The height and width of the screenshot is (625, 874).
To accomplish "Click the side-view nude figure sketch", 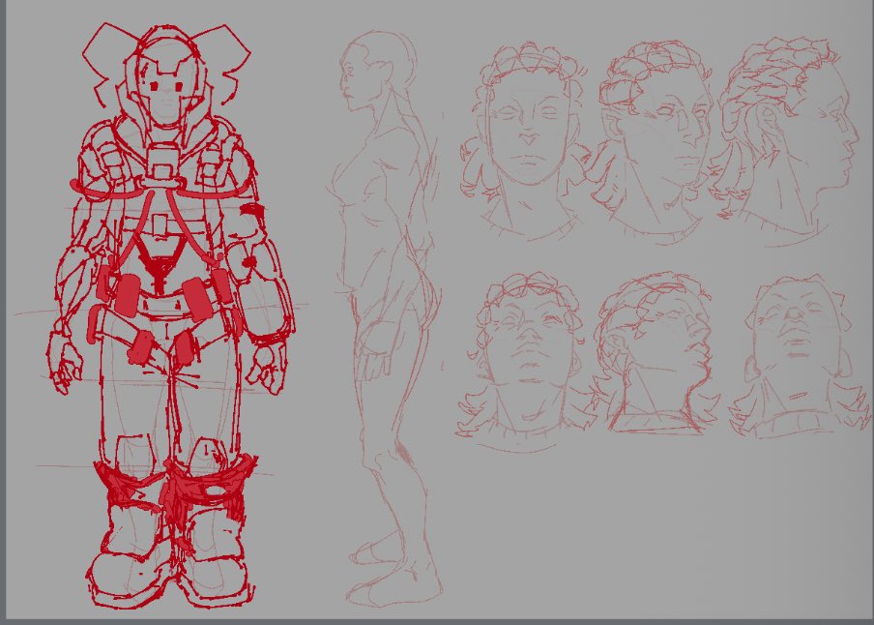I will pos(385,319).
